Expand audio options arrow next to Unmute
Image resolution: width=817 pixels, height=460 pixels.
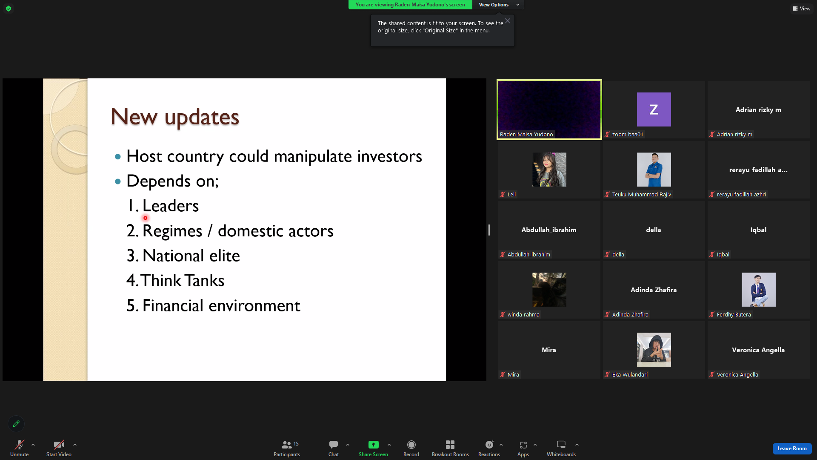[x=33, y=445]
